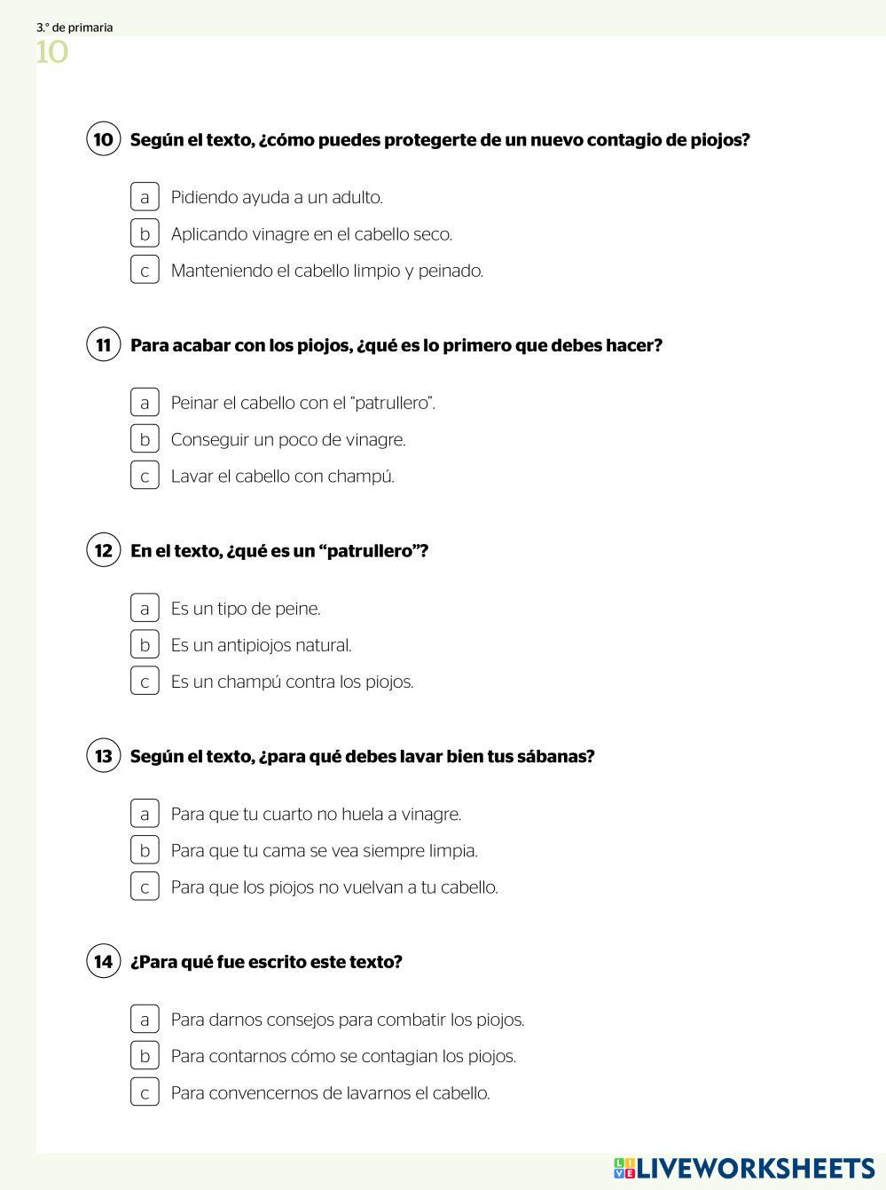Choose option b 'Es un antipiojos natural'
This screenshot has height=1190, width=886.
(145, 644)
